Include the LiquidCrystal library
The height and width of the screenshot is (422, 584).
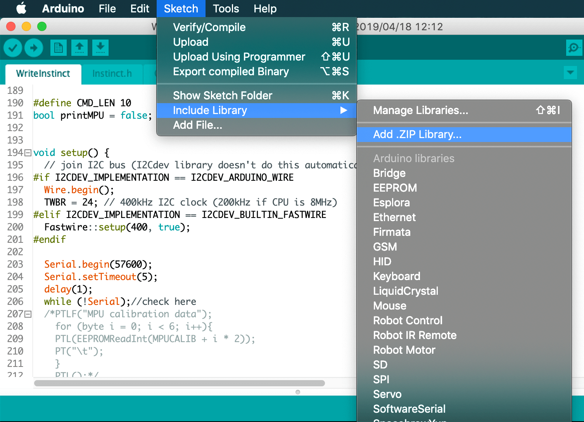464,291
